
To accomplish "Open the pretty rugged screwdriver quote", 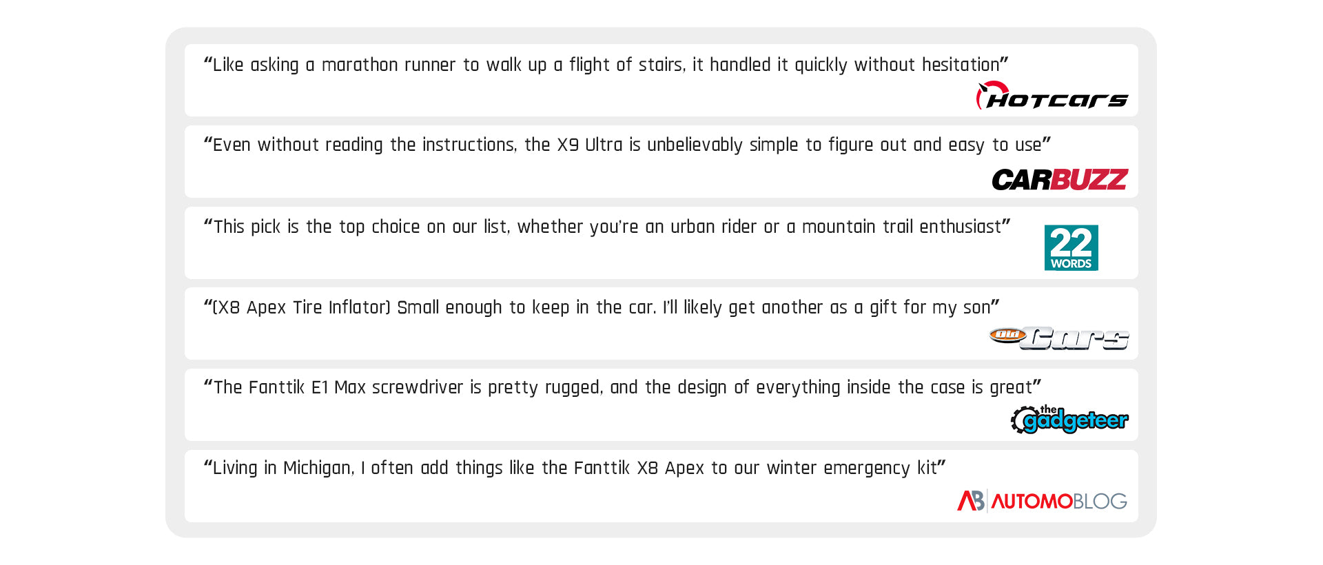I will (622, 387).
